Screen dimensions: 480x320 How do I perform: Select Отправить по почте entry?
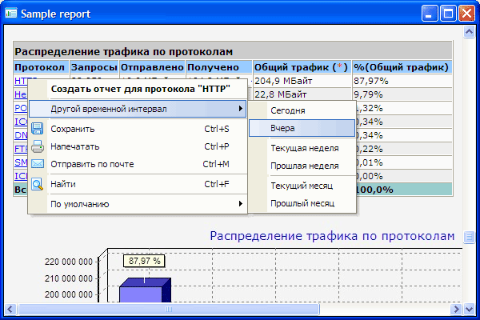[x=138, y=164]
